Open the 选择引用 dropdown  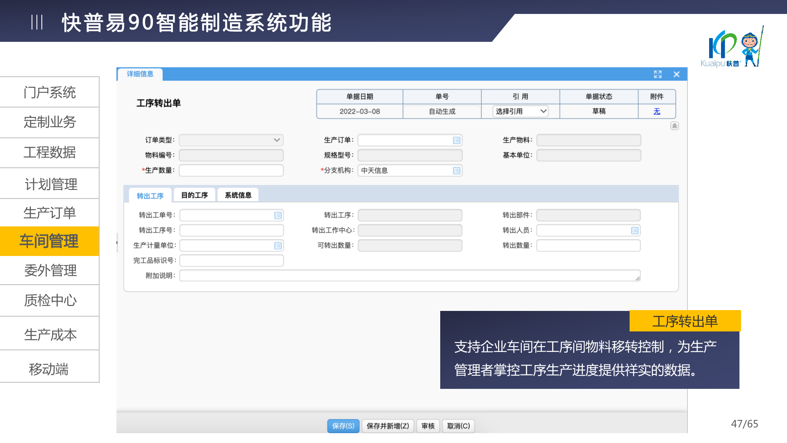tap(521, 111)
